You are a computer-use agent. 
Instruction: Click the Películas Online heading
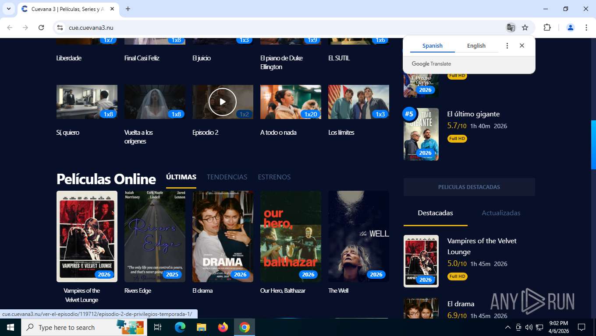pyautogui.click(x=106, y=179)
